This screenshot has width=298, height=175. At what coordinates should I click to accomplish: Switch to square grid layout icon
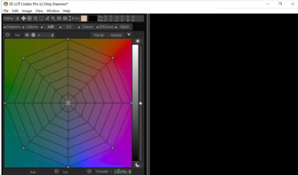tap(27, 35)
